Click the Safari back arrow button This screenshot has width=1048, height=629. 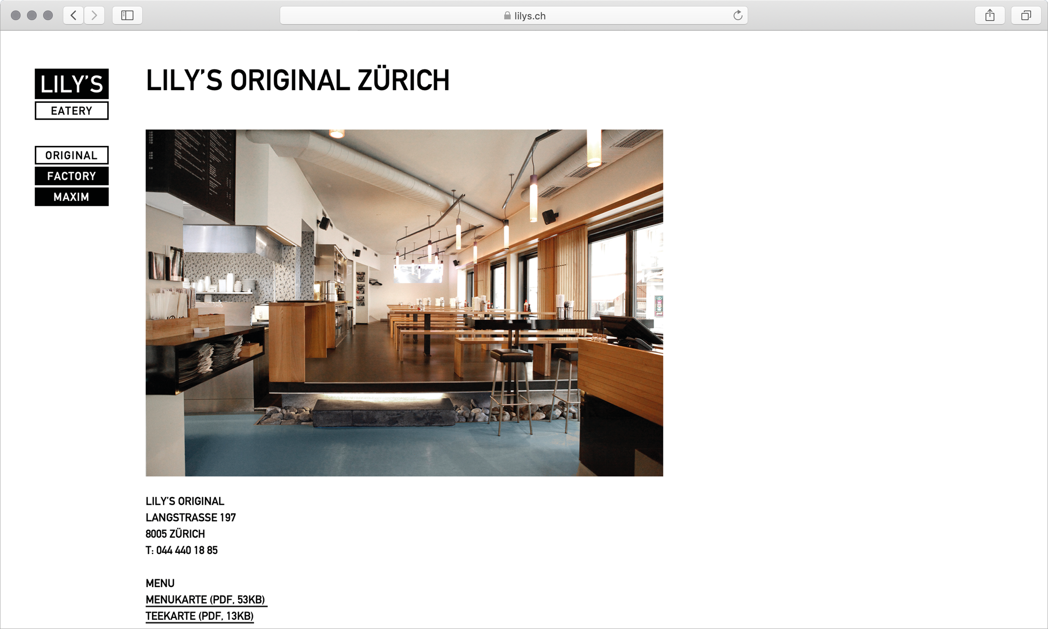(x=73, y=16)
